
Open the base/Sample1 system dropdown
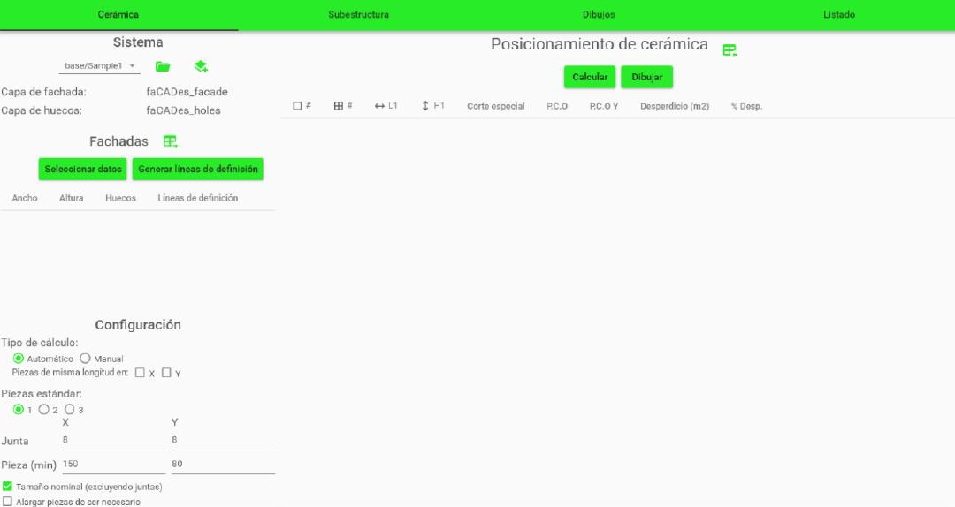[99, 66]
